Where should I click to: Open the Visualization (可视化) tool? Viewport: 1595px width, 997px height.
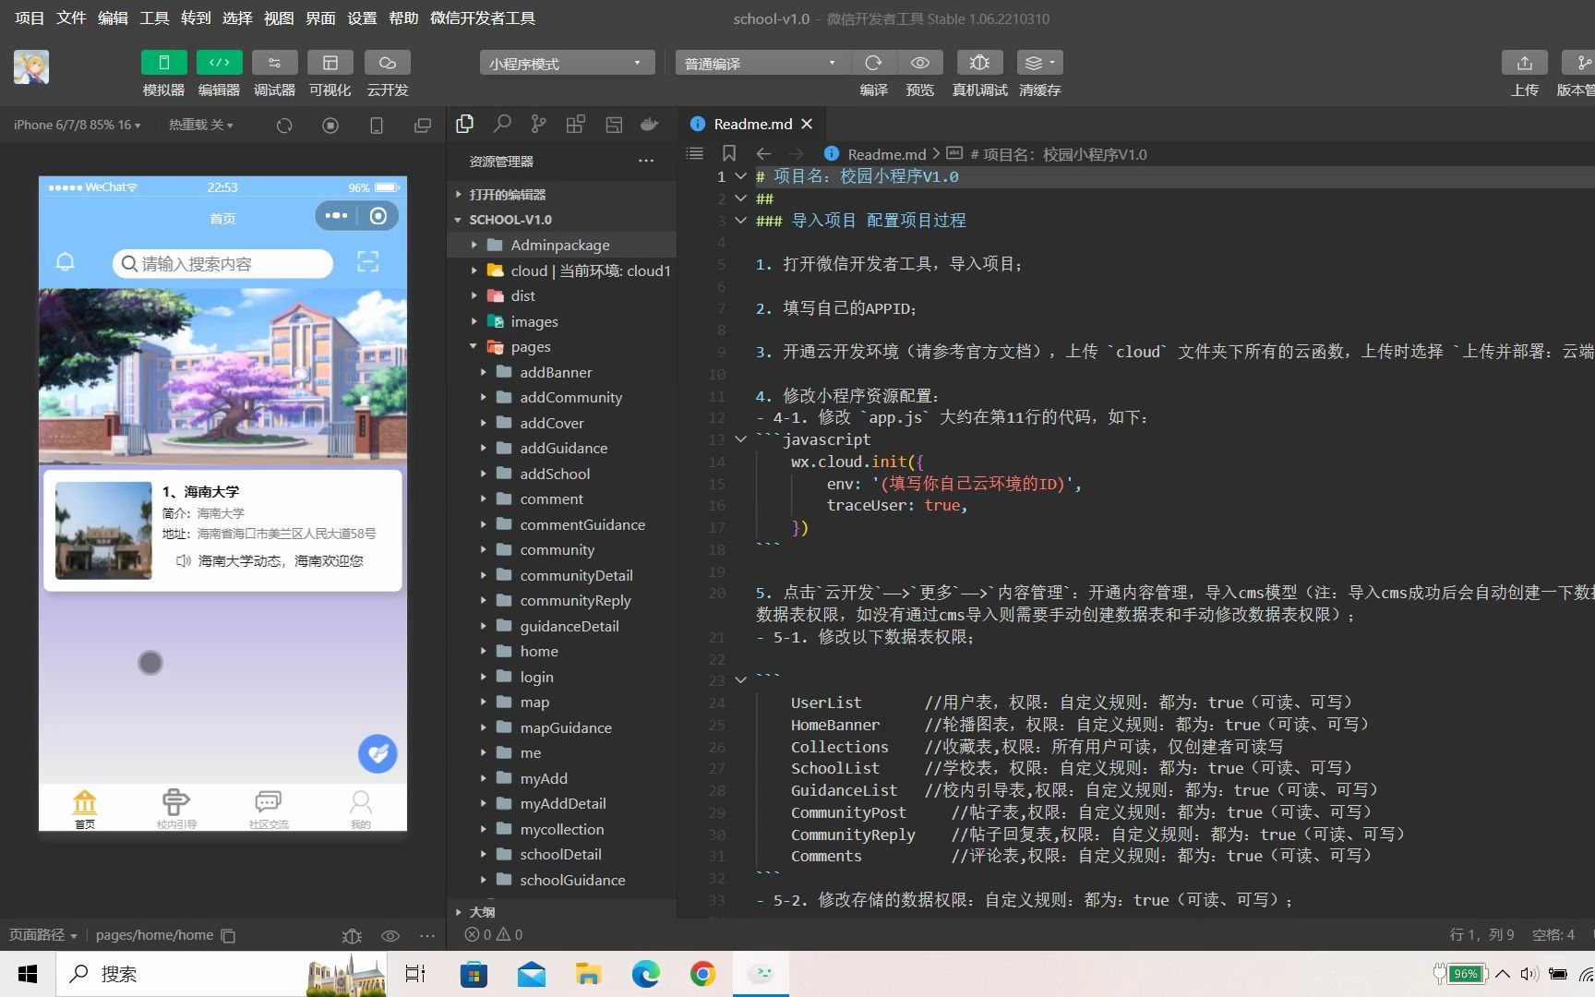coord(330,63)
